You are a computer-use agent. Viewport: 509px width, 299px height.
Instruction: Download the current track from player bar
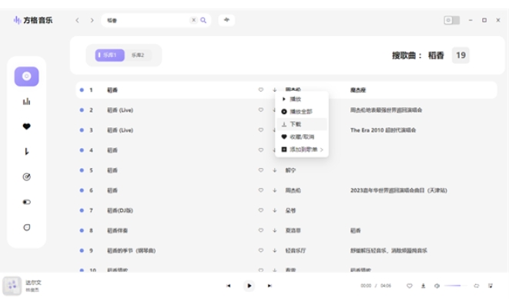(424, 286)
